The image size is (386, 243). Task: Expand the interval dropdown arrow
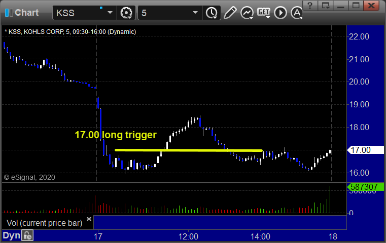click(195, 13)
